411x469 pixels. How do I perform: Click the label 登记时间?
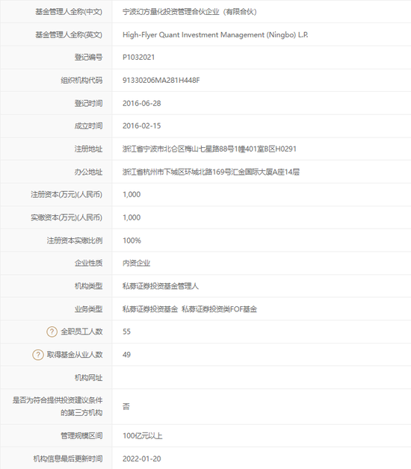[89, 103]
